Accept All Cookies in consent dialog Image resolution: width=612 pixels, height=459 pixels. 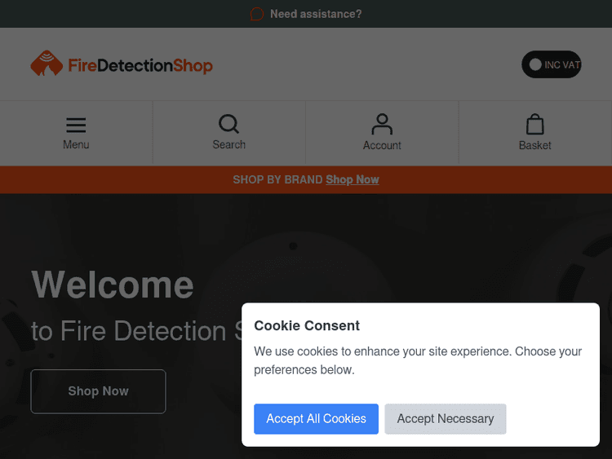[316, 419]
